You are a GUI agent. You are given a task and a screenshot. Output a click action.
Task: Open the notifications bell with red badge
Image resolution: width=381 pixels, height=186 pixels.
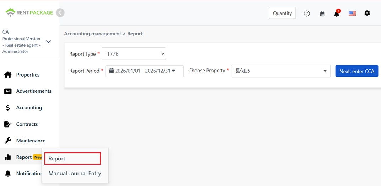click(x=337, y=13)
